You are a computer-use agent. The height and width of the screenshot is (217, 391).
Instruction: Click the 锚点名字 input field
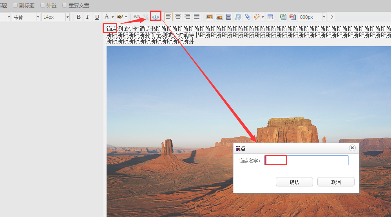306,160
